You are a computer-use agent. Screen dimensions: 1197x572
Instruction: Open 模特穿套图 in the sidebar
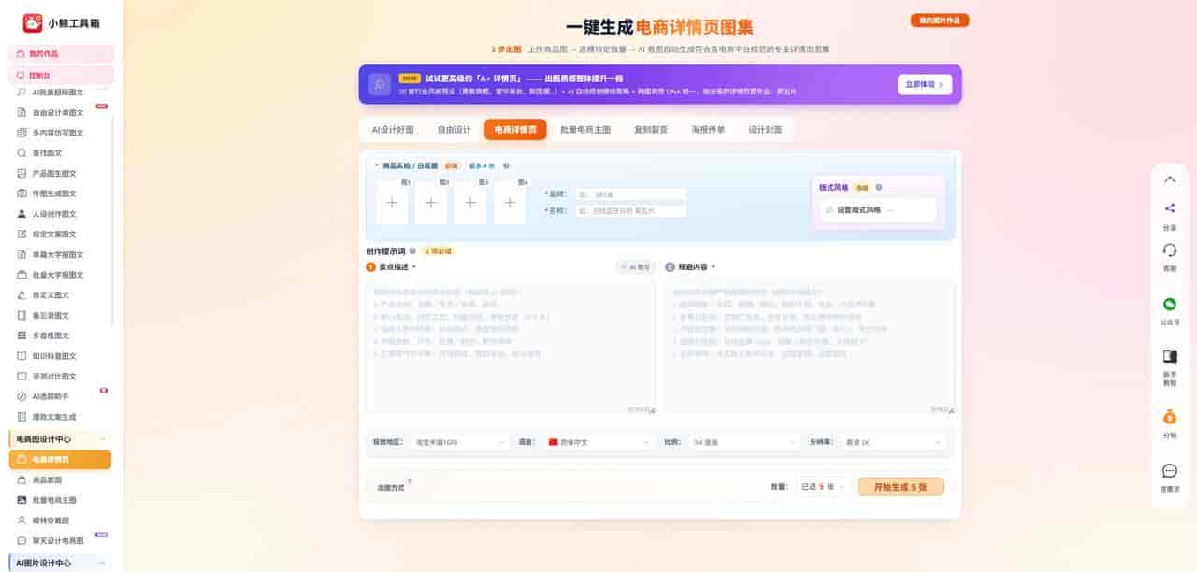(60, 521)
